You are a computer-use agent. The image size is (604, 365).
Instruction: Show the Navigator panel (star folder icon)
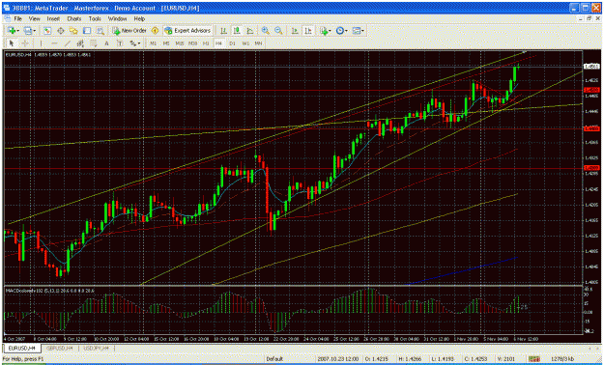(73, 31)
